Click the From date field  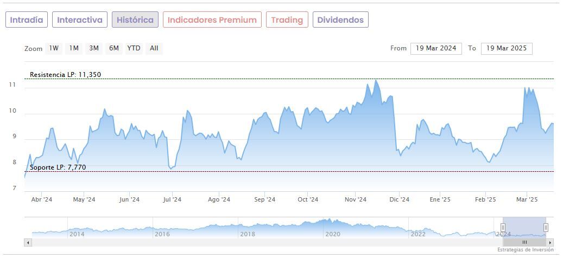point(436,48)
